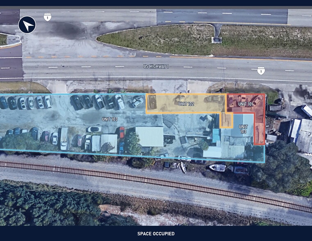Click the small structure on the grass median

point(217,39)
